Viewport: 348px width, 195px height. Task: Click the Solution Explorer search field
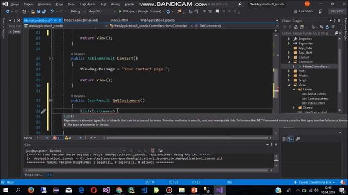[308, 33]
